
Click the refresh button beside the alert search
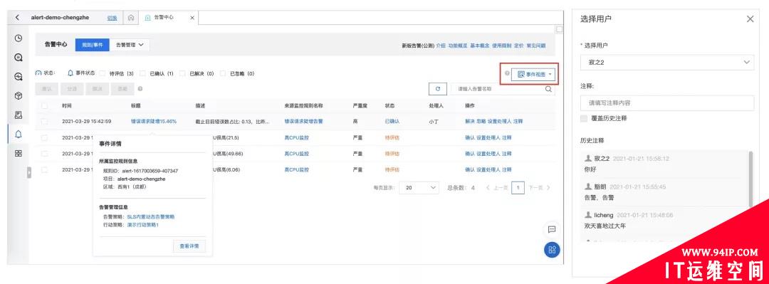click(x=437, y=89)
